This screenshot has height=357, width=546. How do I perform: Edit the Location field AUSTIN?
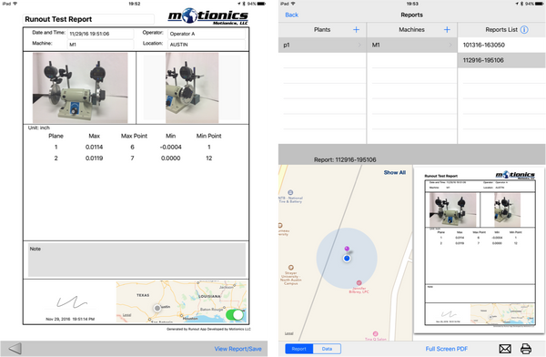pos(207,45)
